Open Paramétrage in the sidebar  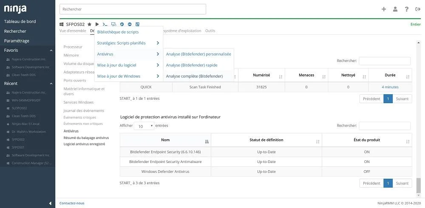pos(17,41)
